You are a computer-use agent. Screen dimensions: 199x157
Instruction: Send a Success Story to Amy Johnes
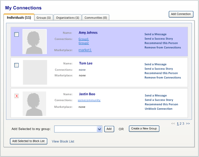(x=159, y=39)
